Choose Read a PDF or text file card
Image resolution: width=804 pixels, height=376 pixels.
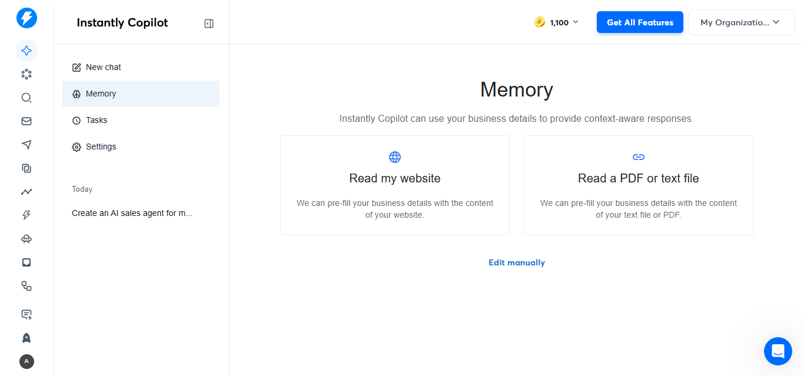(639, 185)
